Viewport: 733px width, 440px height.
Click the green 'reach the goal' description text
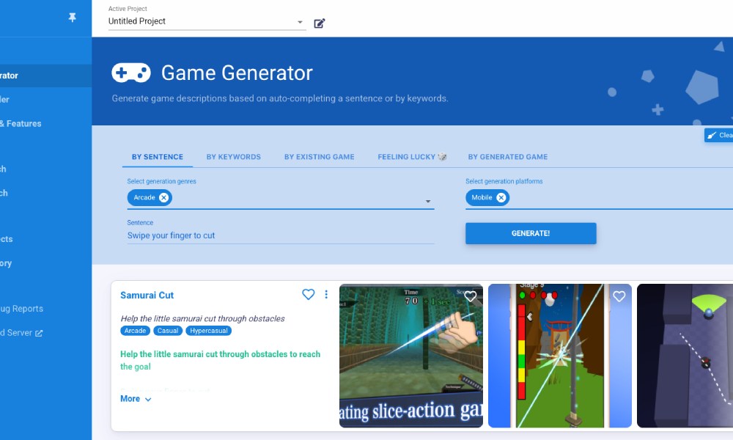click(220, 361)
